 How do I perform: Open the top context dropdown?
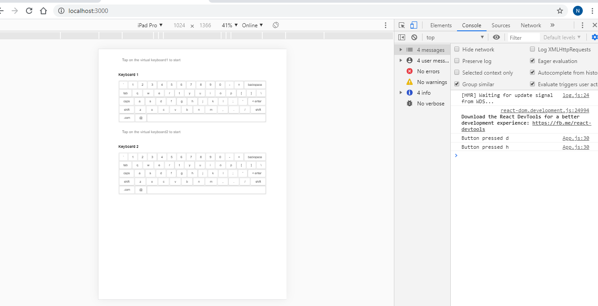click(455, 38)
